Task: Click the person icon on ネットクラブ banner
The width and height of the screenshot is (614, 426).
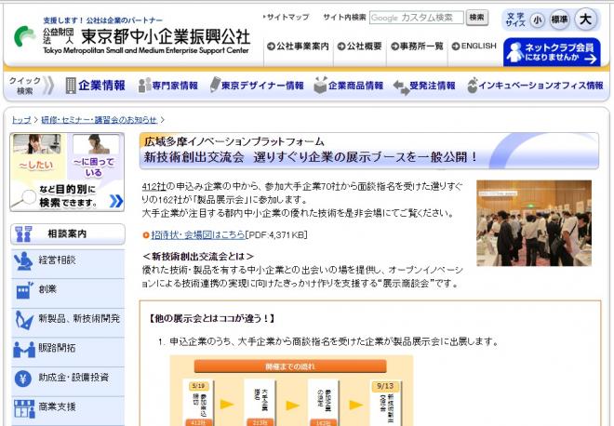Action: pos(514,52)
